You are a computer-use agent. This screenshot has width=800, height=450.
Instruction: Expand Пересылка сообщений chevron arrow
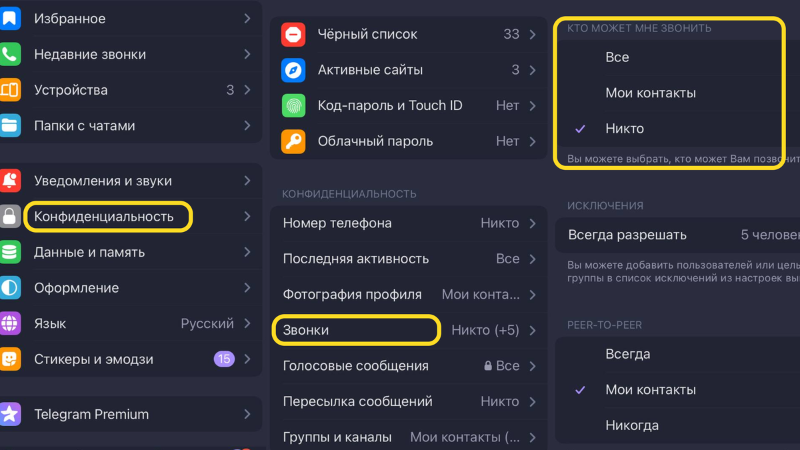533,401
